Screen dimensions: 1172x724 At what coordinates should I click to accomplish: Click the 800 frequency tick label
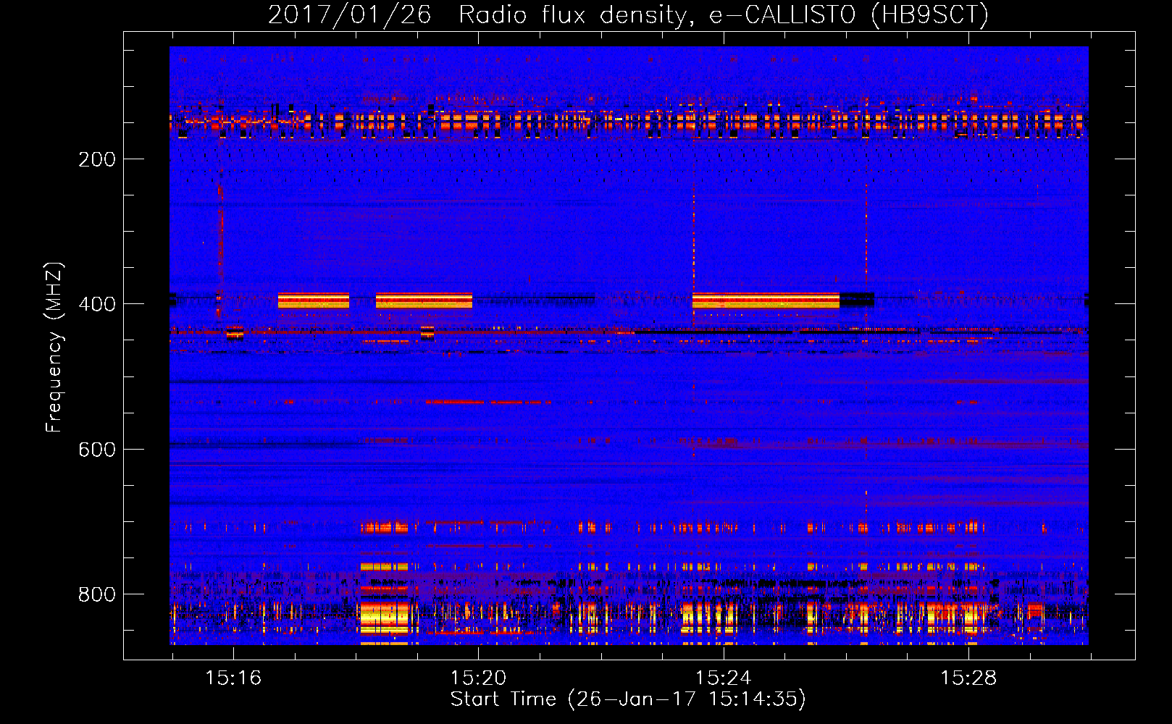[97, 594]
